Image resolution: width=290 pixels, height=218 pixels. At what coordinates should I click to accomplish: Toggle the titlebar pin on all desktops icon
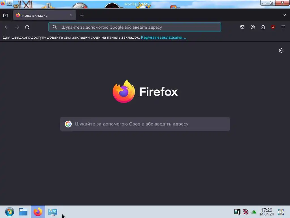click(9, 3)
